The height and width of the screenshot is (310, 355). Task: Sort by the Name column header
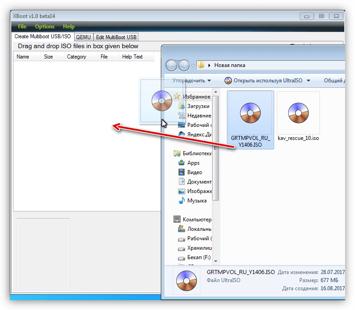(x=27, y=57)
